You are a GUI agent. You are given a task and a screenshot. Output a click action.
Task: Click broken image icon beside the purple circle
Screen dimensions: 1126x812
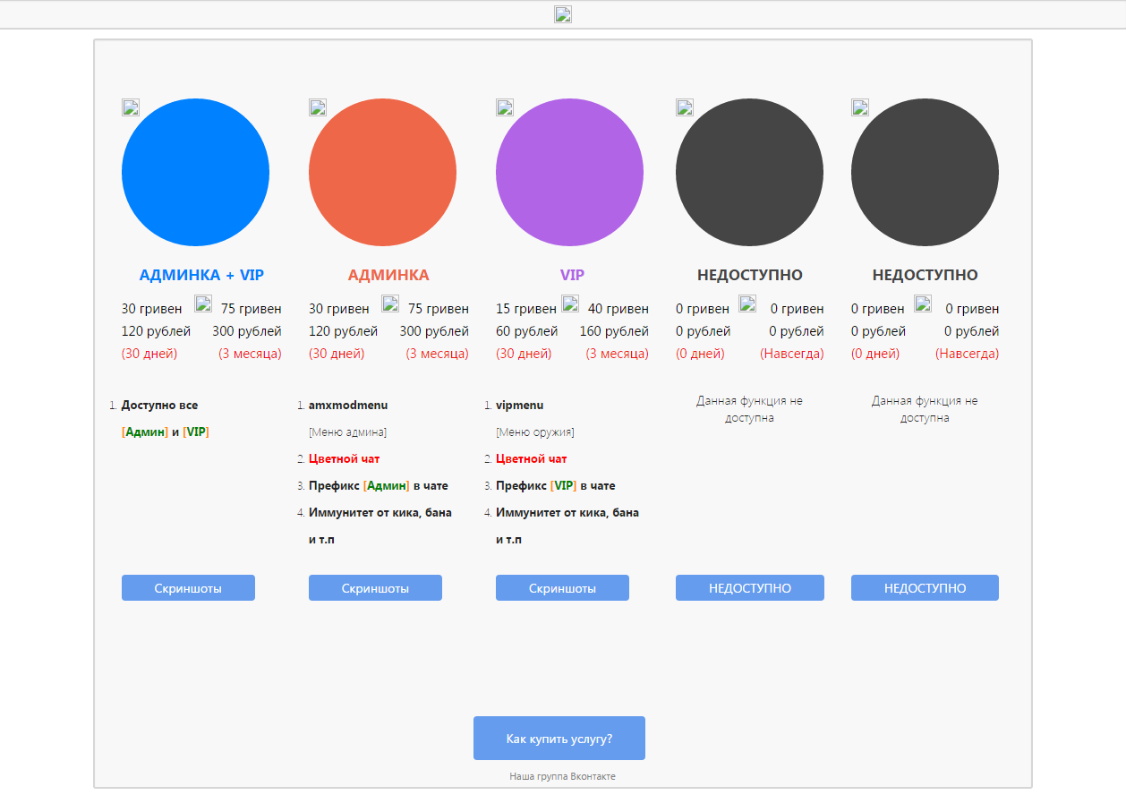click(x=505, y=107)
